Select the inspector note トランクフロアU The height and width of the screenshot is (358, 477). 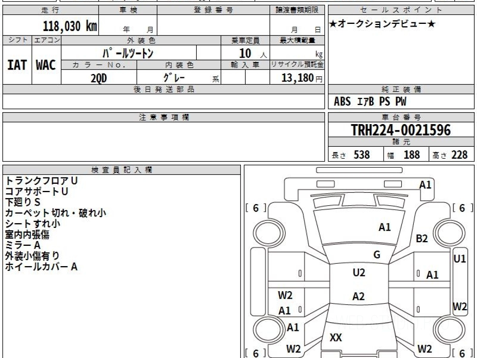coord(41,181)
